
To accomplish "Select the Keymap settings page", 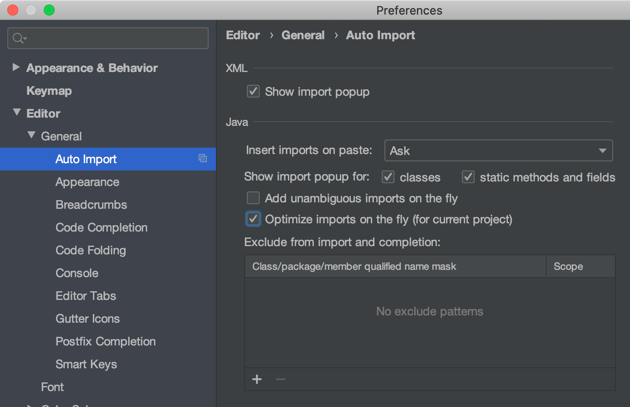I will 49,90.
